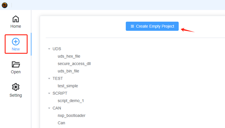The height and width of the screenshot is (128, 225).
Task: Select the nxp_bootloader example
Action: [x=71, y=115]
